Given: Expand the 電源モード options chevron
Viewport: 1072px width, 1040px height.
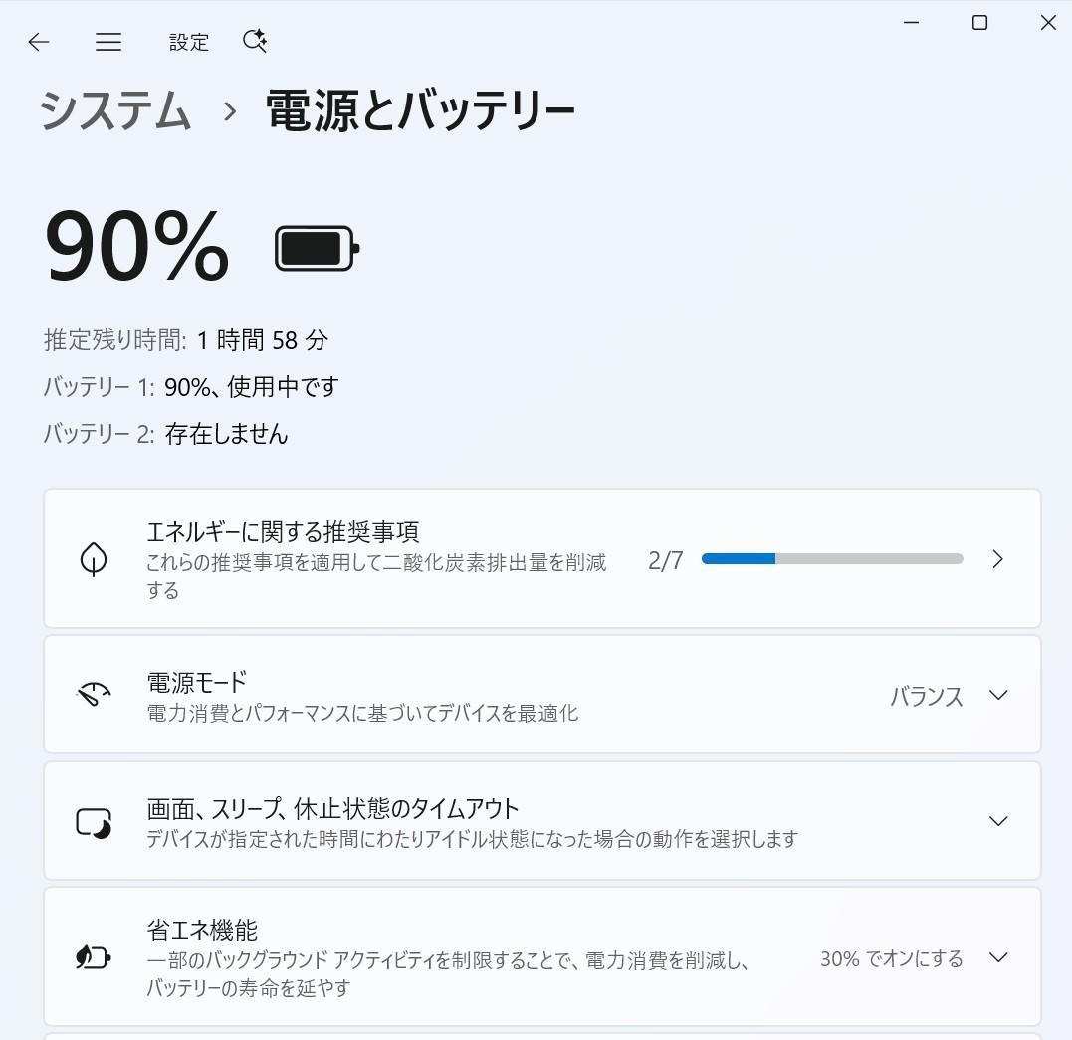Looking at the screenshot, I should pos(997,695).
